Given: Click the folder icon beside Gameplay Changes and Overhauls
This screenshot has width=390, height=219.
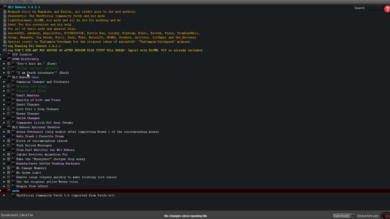Looking at the screenshot, I should [x=13, y=82].
